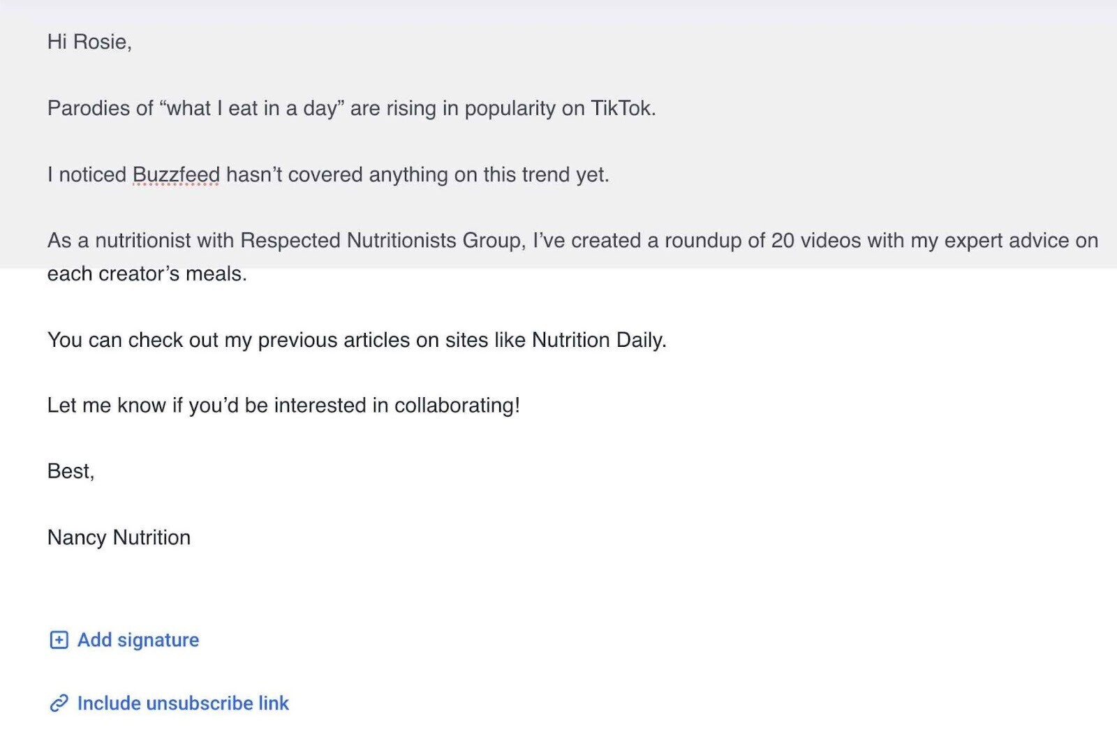
Task: Click the word 'collaborating!'
Action: point(457,406)
